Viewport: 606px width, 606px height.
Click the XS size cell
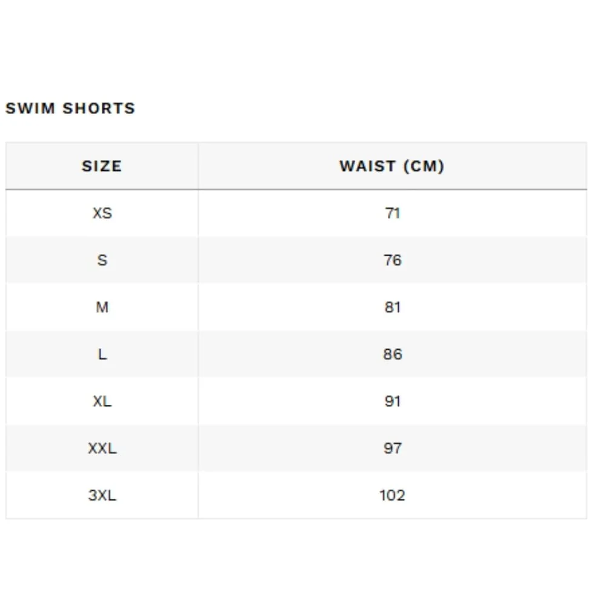[x=102, y=213]
